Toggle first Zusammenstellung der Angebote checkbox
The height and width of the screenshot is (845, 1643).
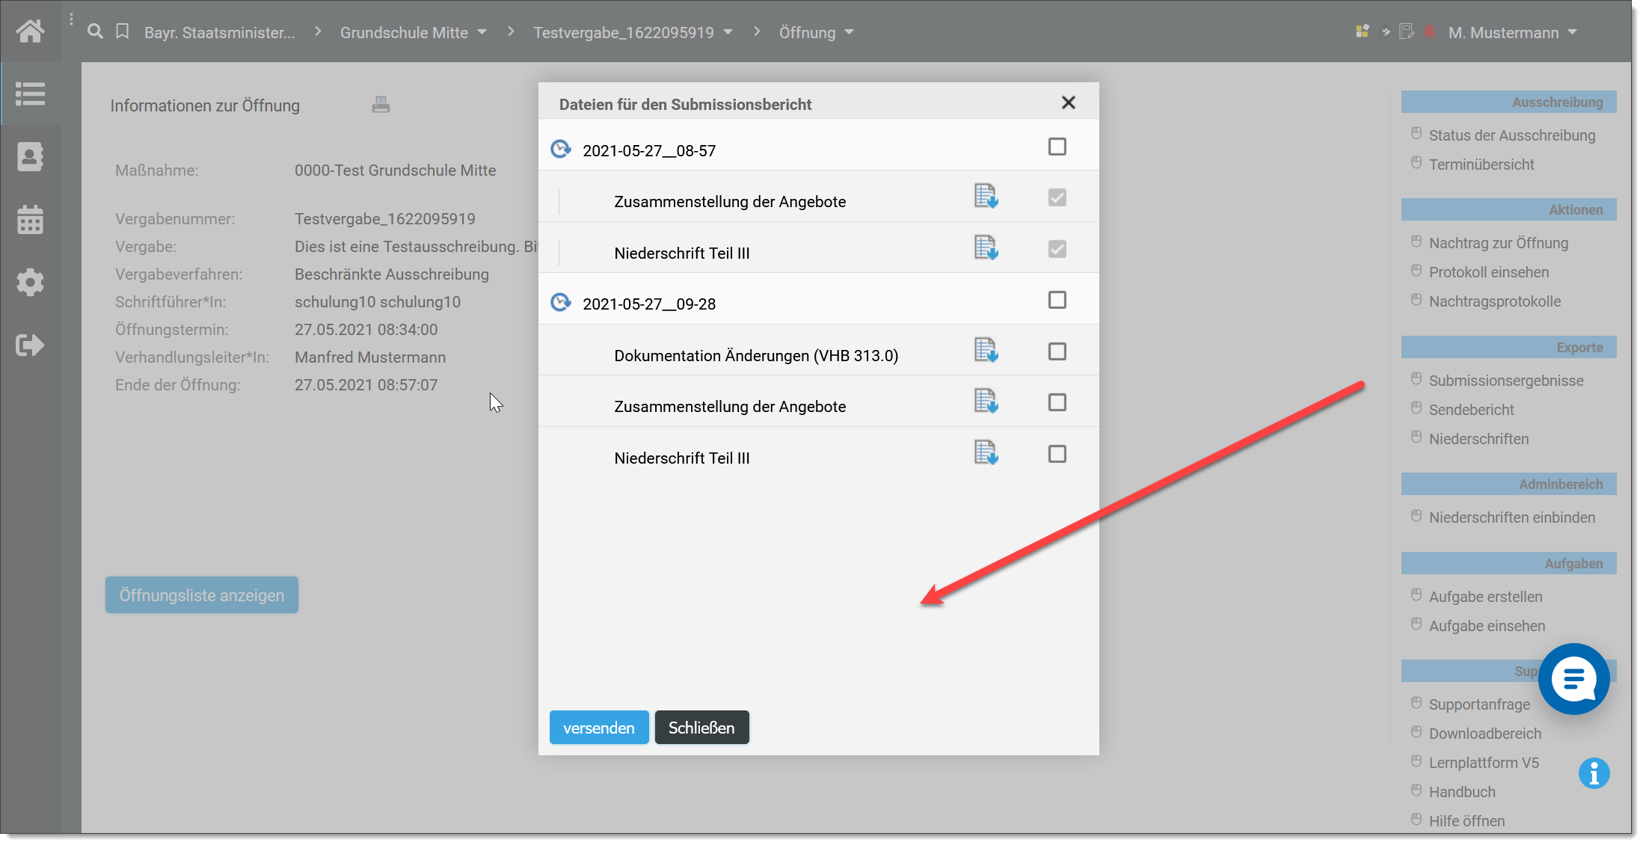pyautogui.click(x=1057, y=197)
